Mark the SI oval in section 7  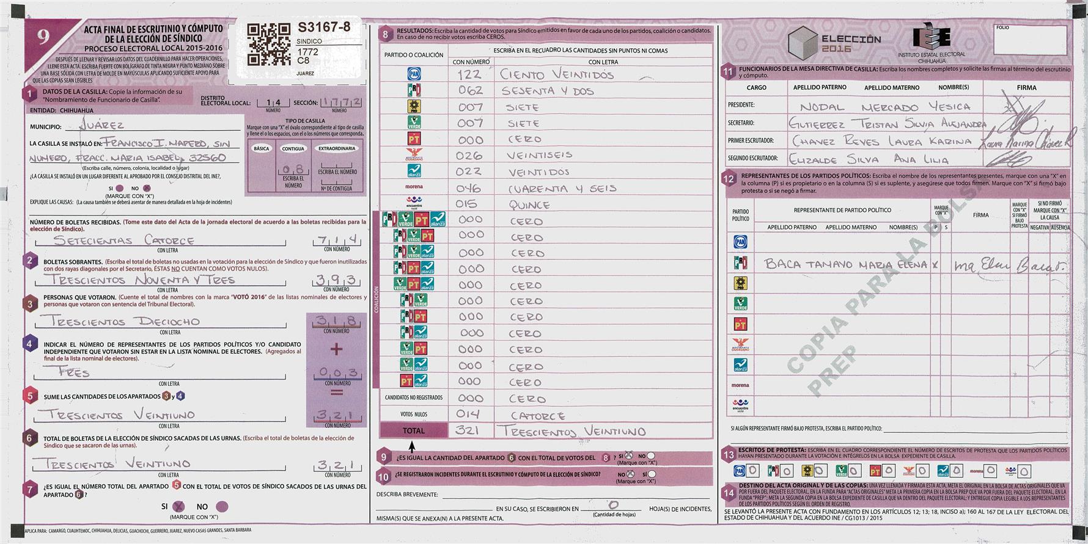pos(179,506)
